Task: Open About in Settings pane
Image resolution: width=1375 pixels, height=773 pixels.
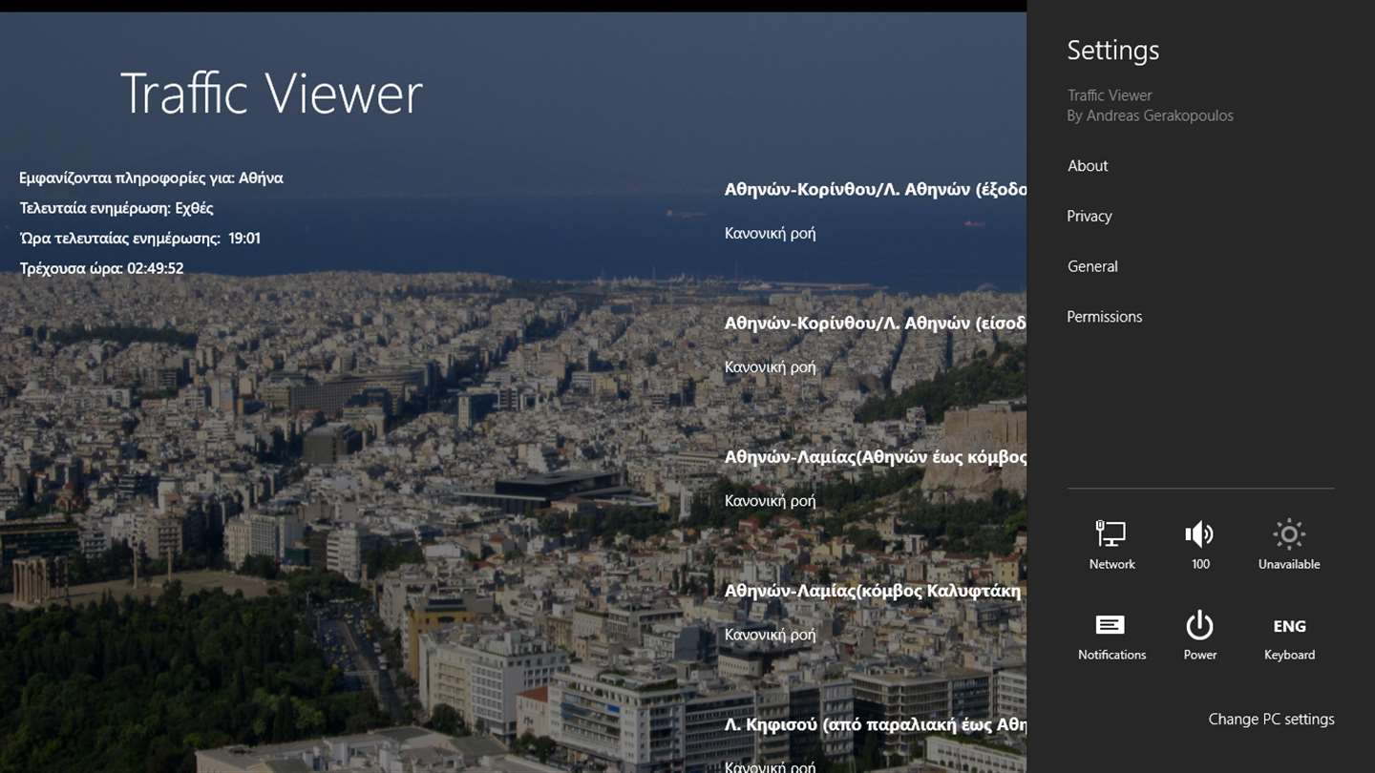Action: tap(1088, 166)
